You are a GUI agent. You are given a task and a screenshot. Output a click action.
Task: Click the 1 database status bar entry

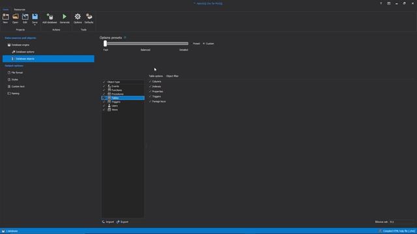[10, 231]
